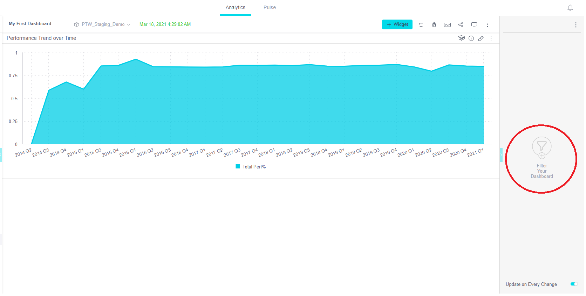Open the Performance Trend widget options menu

(491, 38)
